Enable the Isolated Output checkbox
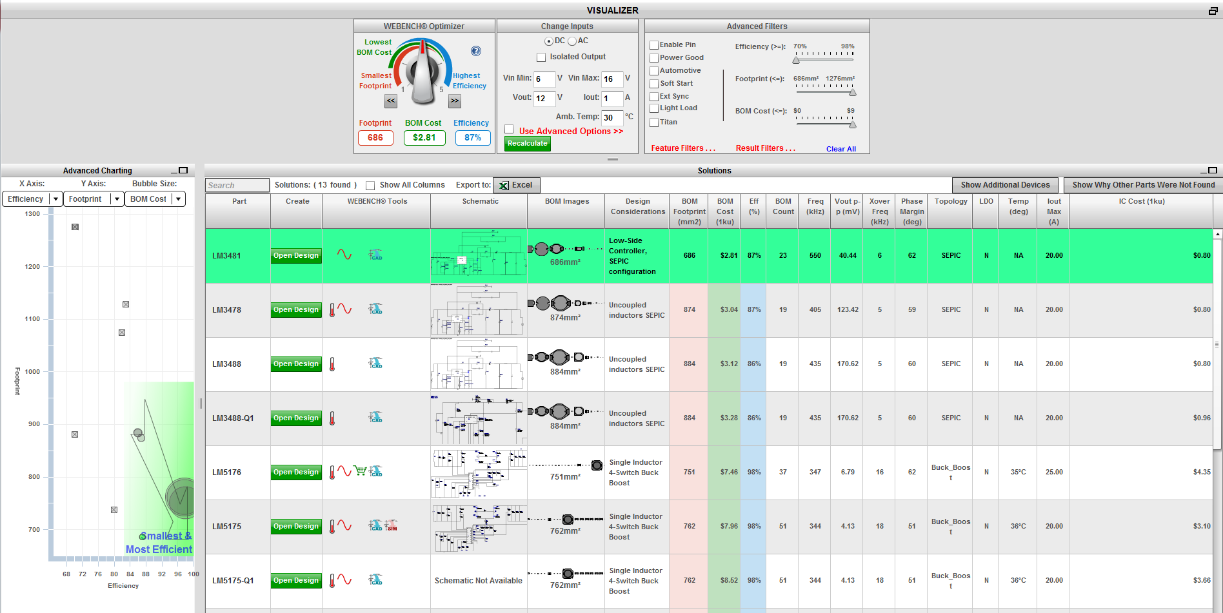 541,57
